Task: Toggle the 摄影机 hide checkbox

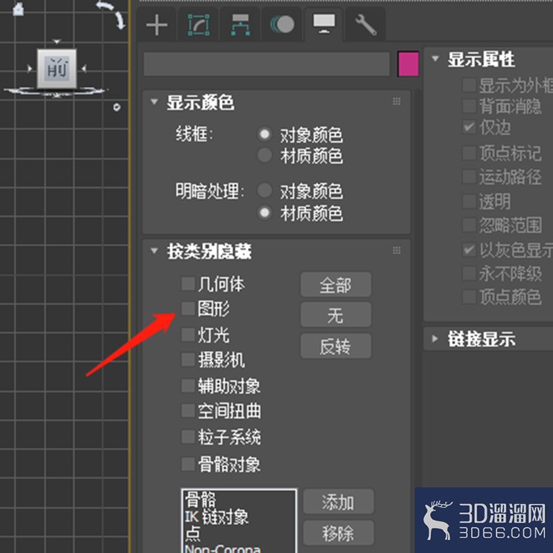Action: 188,360
